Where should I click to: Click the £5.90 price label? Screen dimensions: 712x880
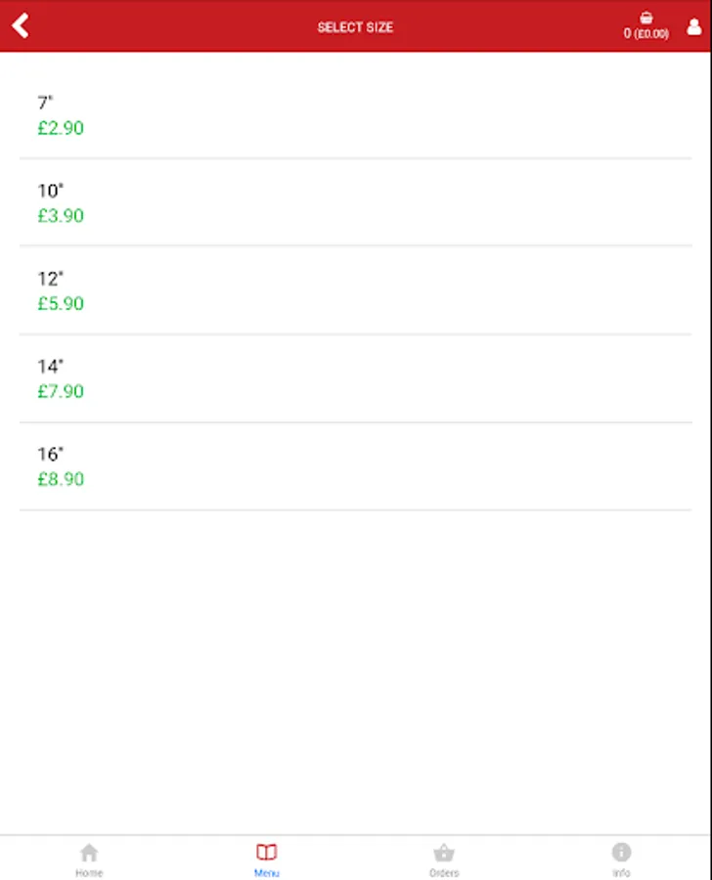pyautogui.click(x=61, y=304)
